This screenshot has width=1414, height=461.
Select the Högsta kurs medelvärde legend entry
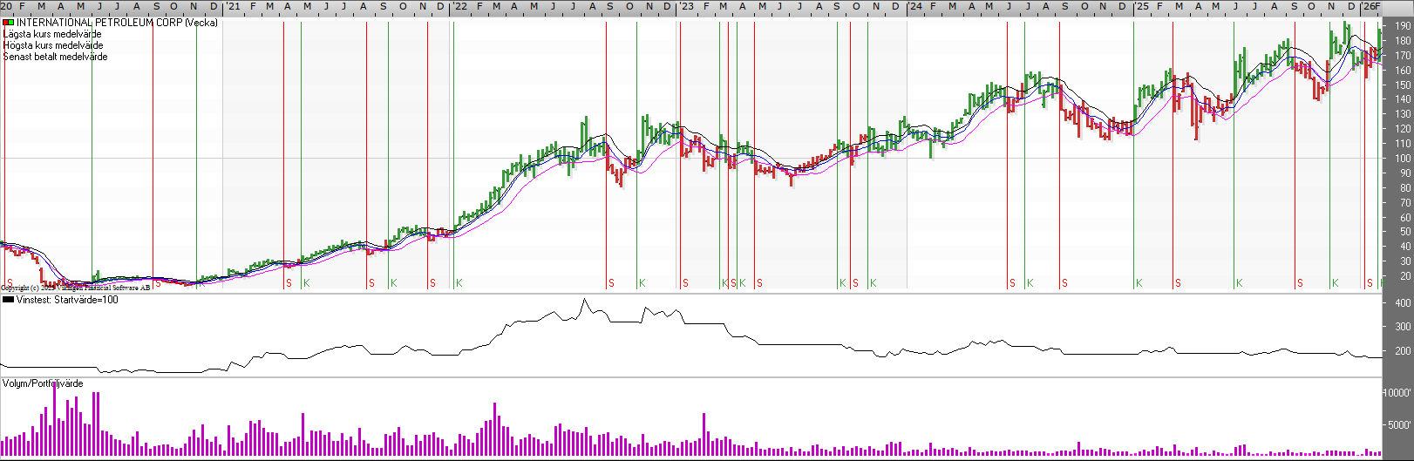pos(53,45)
